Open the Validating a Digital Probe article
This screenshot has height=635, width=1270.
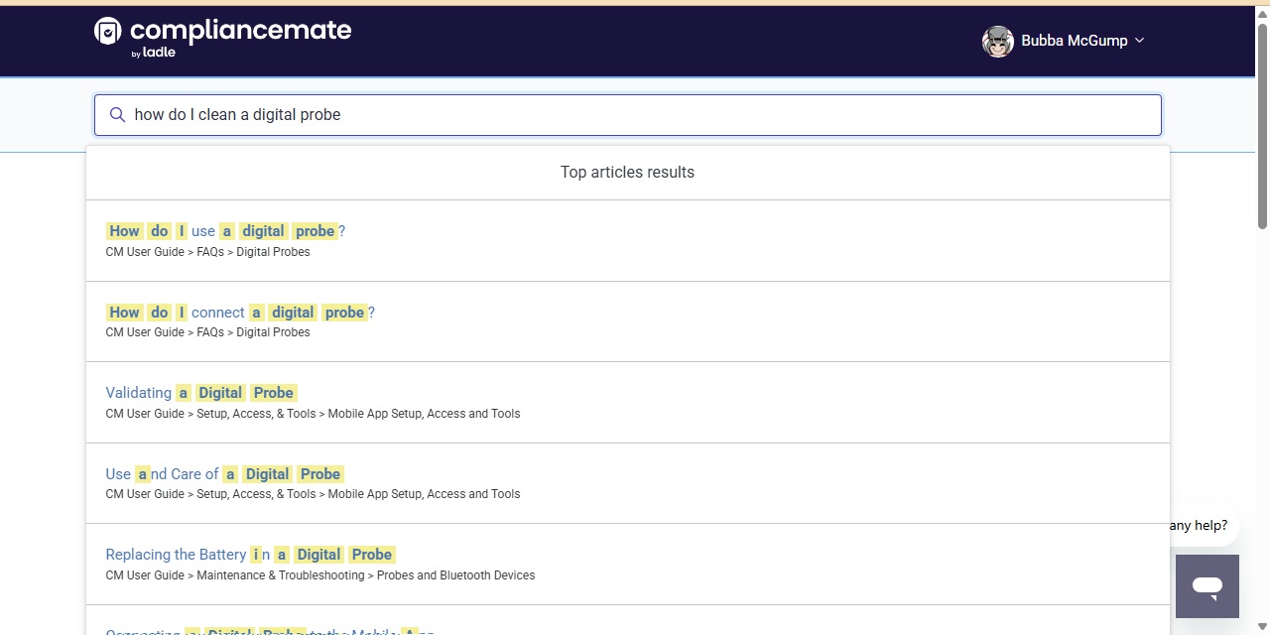pyautogui.click(x=201, y=393)
